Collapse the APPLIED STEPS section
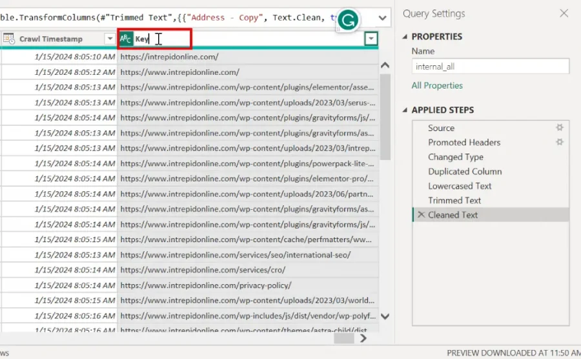This screenshot has height=359, width=581. (405, 110)
